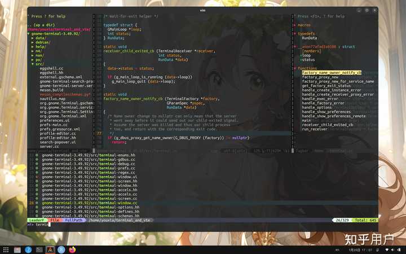The image size is (406, 254).
Task: Collapse the typedefs section in Tagbar
Action: 295,34
